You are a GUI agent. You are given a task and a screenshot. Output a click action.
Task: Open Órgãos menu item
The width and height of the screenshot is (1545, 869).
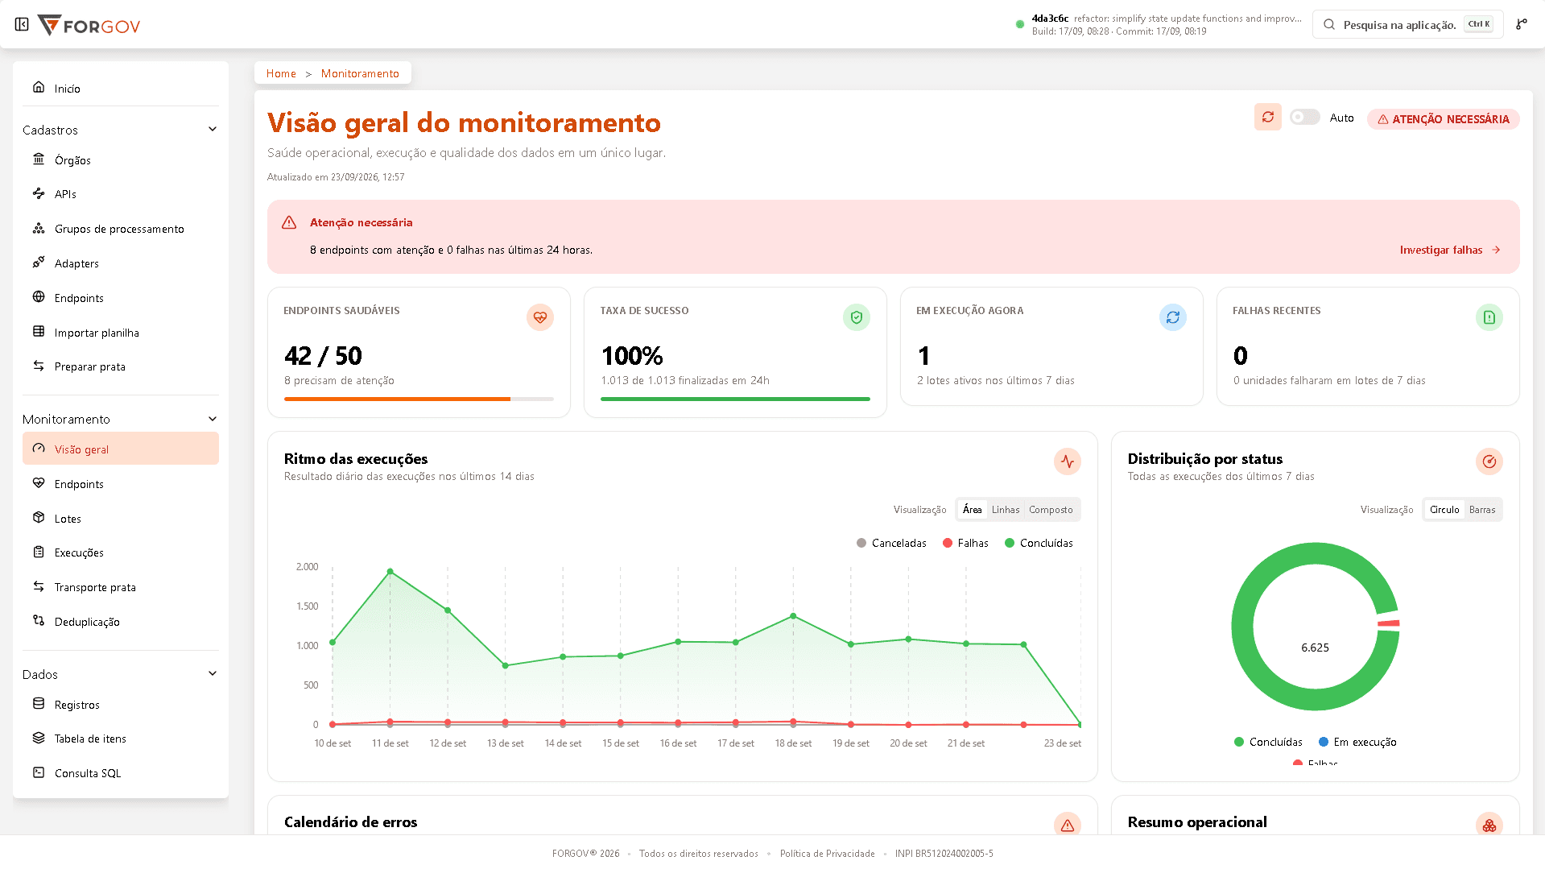[x=121, y=159]
